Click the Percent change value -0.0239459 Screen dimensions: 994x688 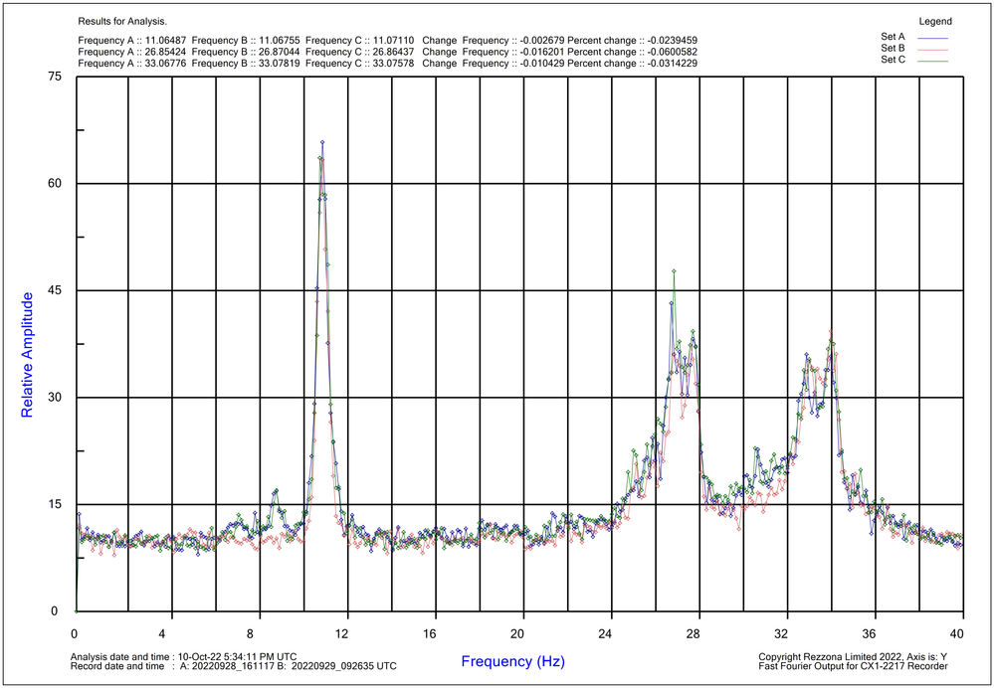click(673, 40)
